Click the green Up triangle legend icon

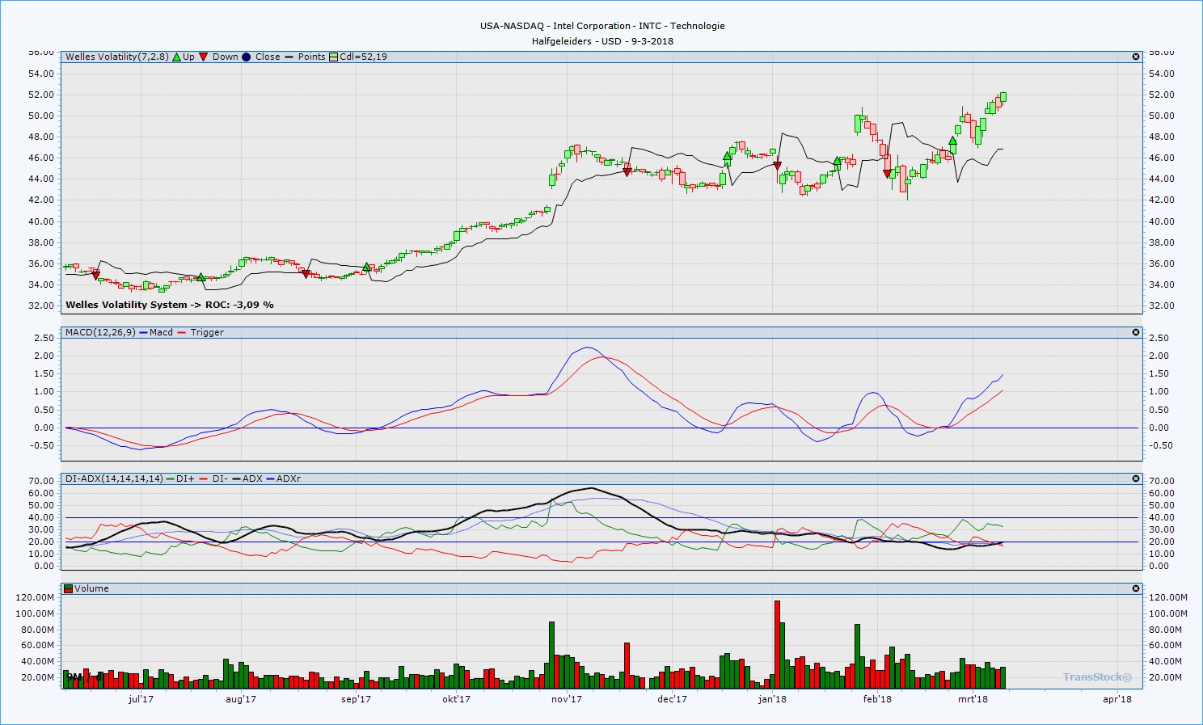coord(176,57)
